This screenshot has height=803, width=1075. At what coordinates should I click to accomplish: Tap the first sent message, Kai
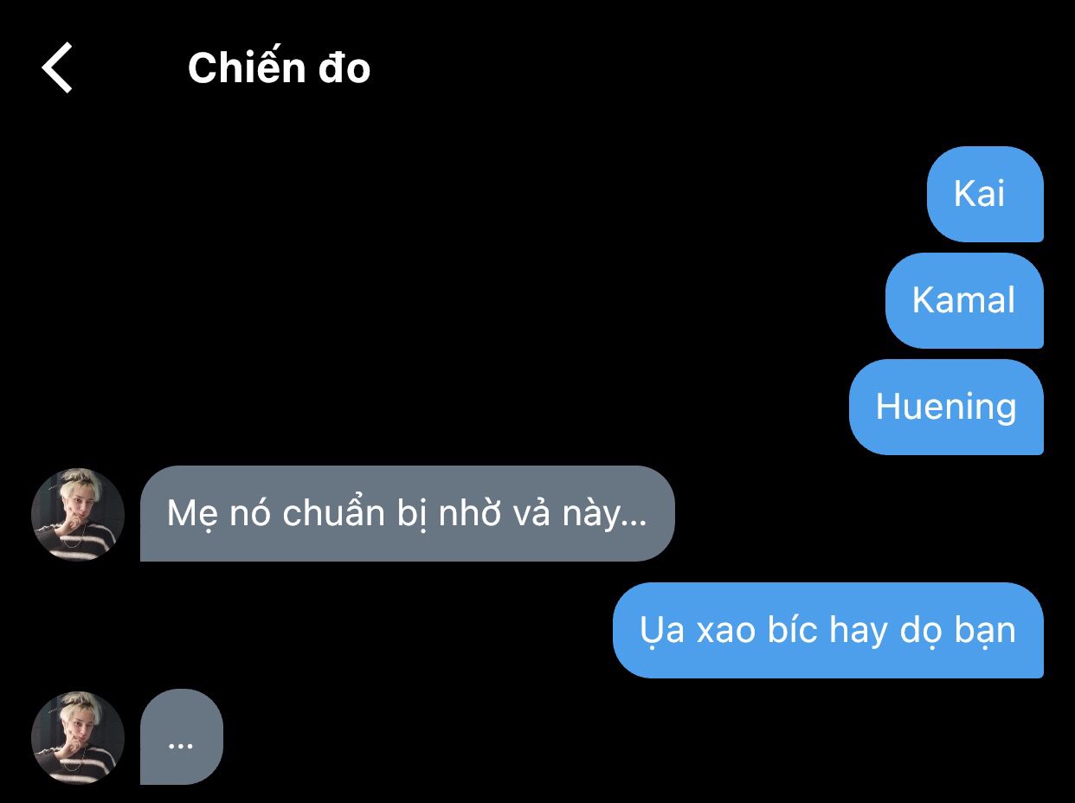(x=985, y=194)
